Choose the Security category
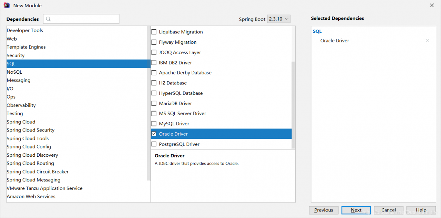Image resolution: width=441 pixels, height=218 pixels. (16, 55)
